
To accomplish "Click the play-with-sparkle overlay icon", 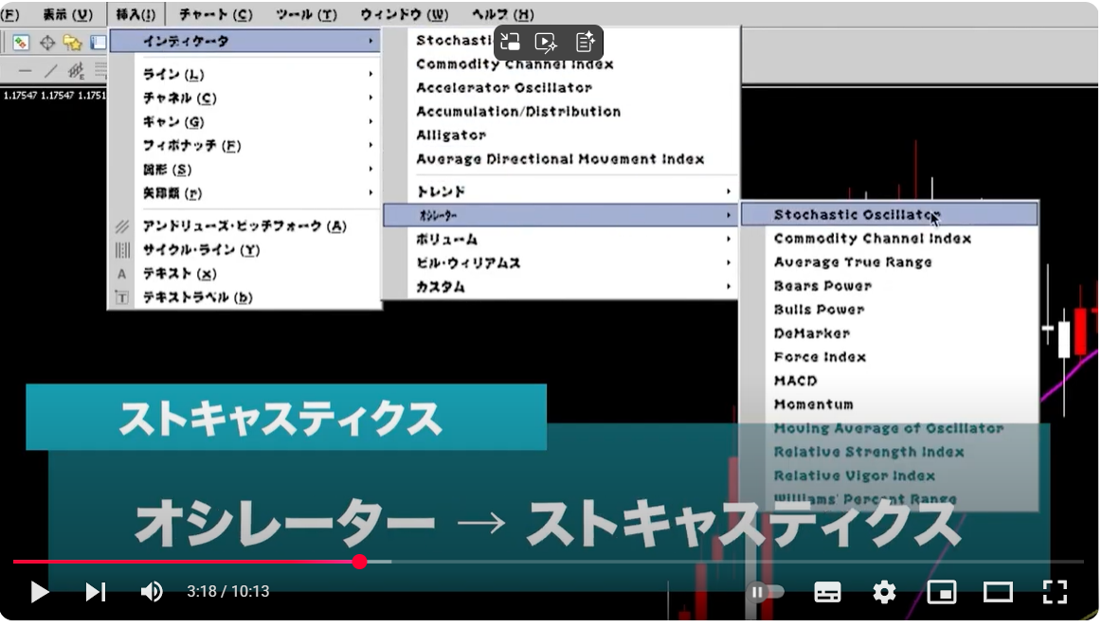I will coord(546,43).
